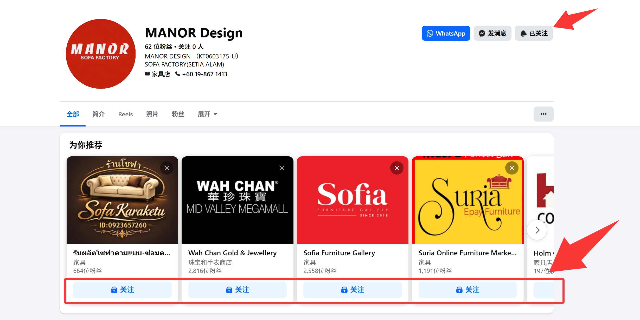Click the 为你推荐 heading
This screenshot has width=640, height=320.
pos(86,145)
